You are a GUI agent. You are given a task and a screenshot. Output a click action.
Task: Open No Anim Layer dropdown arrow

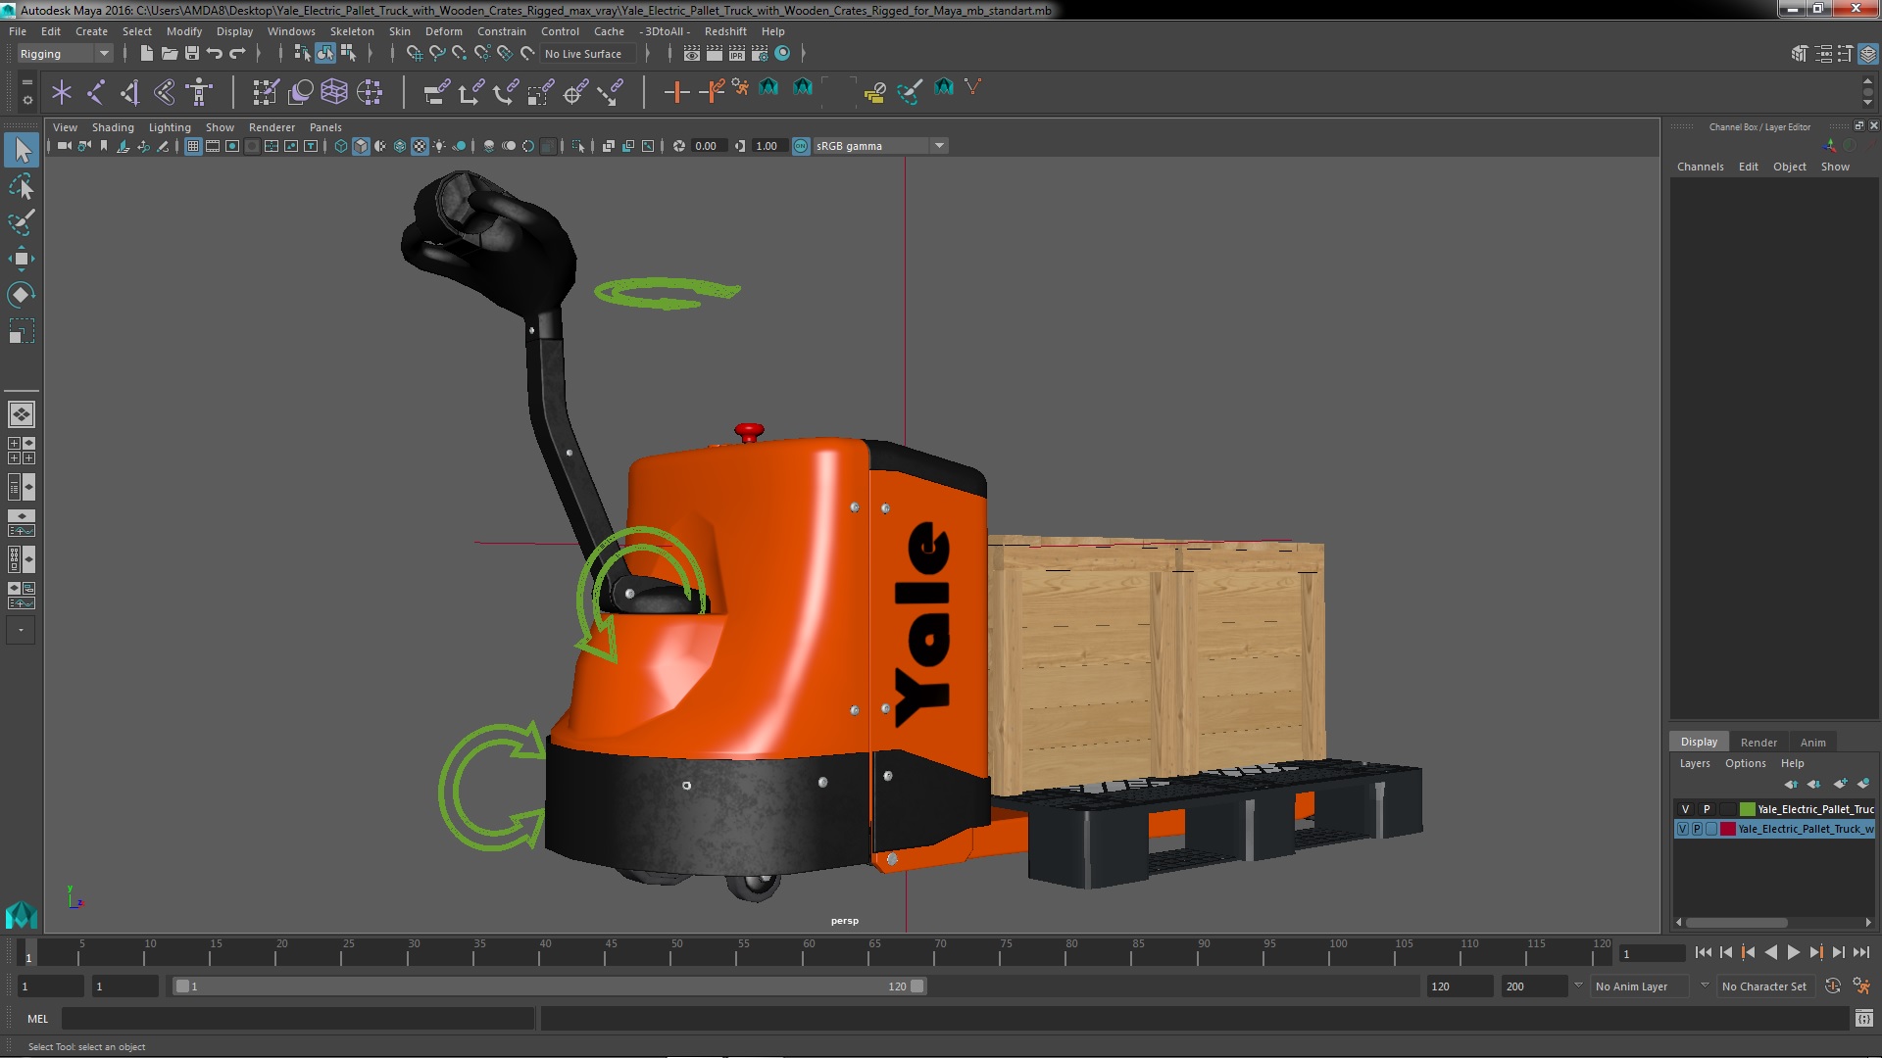[1578, 986]
